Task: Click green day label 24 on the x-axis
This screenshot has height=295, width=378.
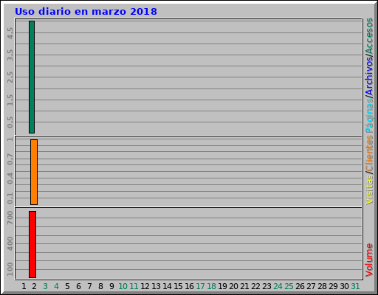Action: (278, 286)
